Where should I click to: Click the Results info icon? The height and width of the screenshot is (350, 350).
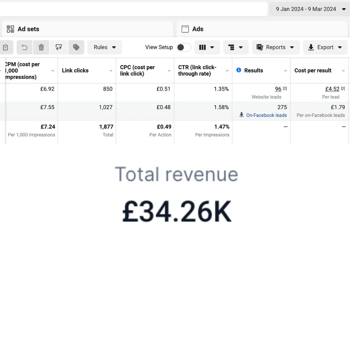[x=239, y=70]
